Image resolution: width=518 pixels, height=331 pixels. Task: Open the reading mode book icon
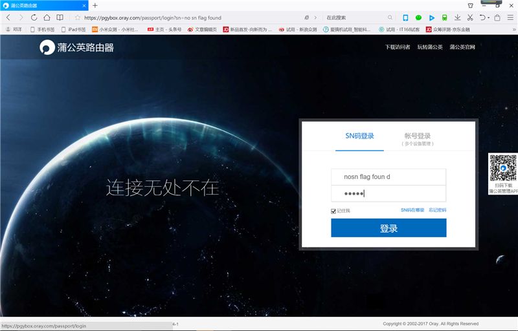tap(60, 17)
